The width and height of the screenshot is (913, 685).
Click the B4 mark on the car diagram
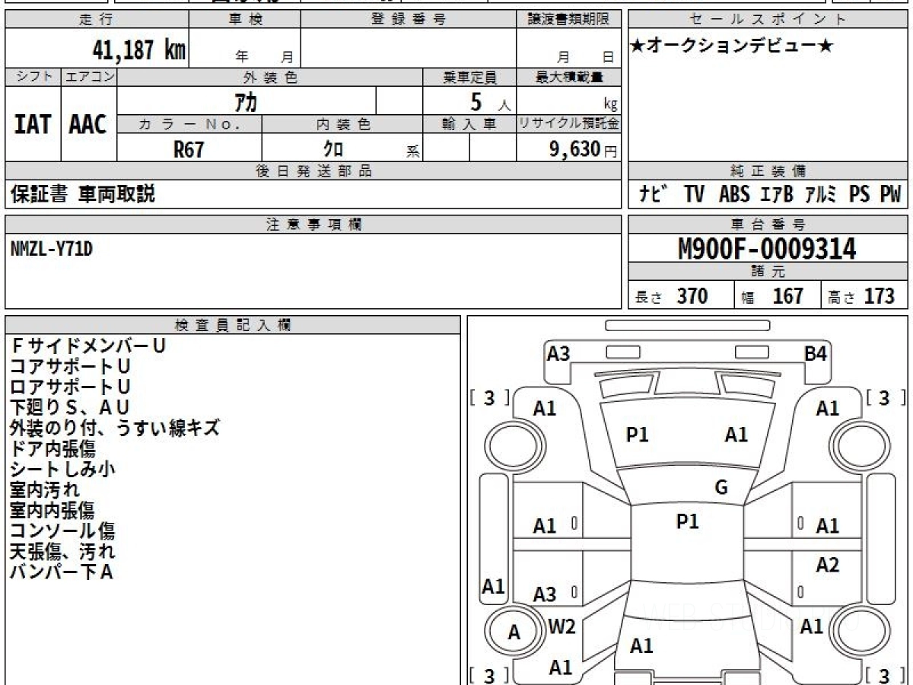point(816,354)
